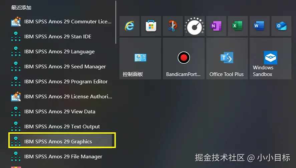Open the Office Tool Plus tile
Screen dimensions: 296x168
coord(227,59)
